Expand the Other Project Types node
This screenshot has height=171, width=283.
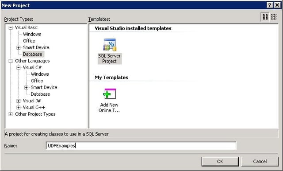11,114
